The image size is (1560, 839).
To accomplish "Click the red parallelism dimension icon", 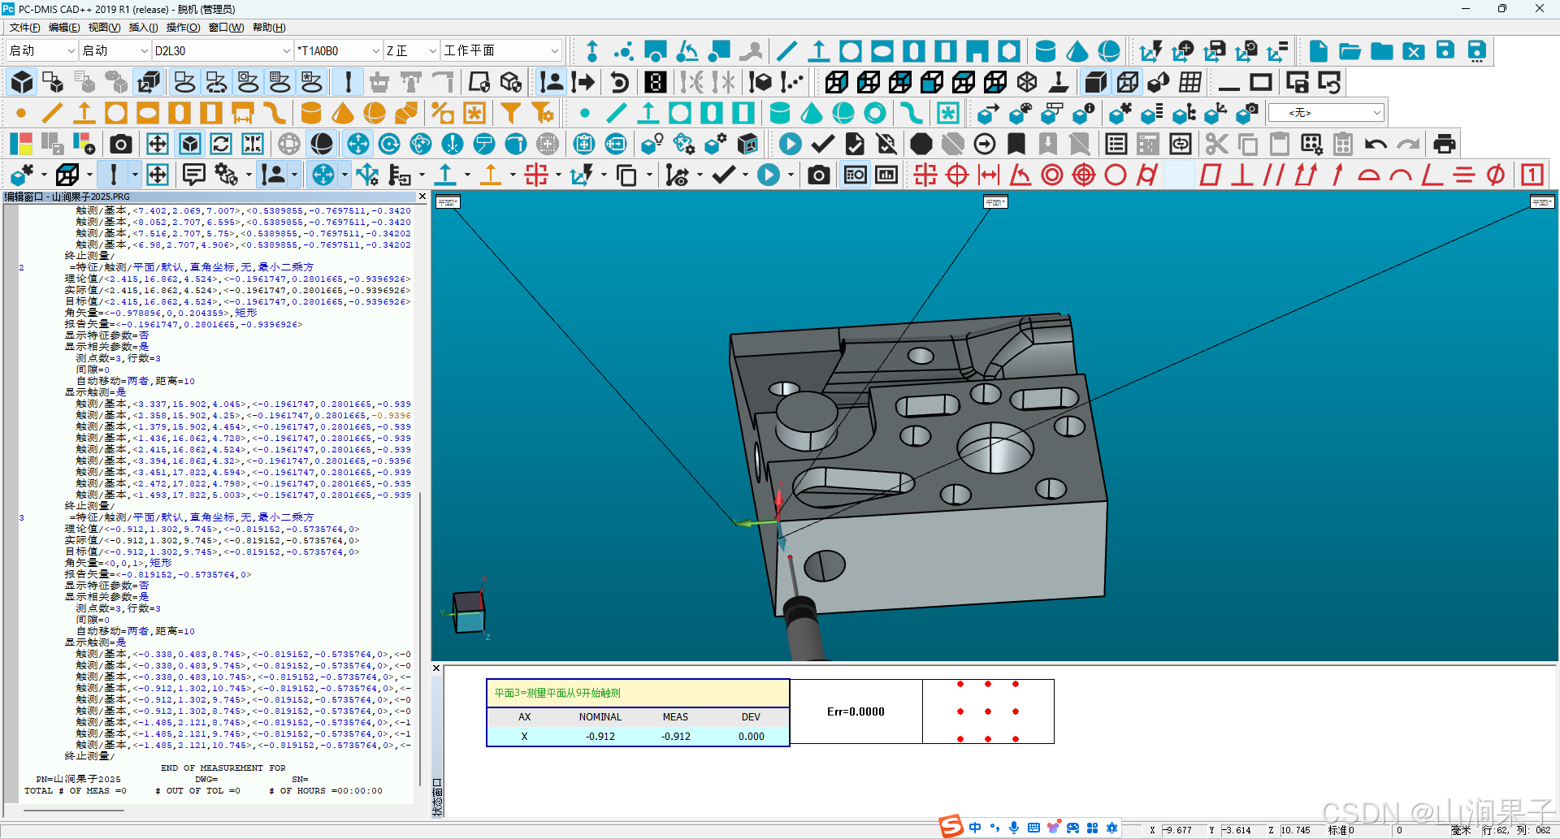I will pos(1273,175).
